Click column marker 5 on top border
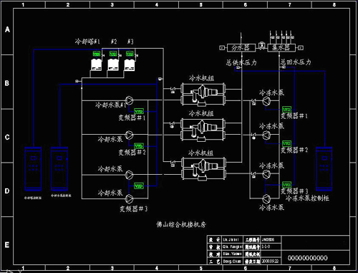Viewport: 358px width, 273px height. point(201,4)
